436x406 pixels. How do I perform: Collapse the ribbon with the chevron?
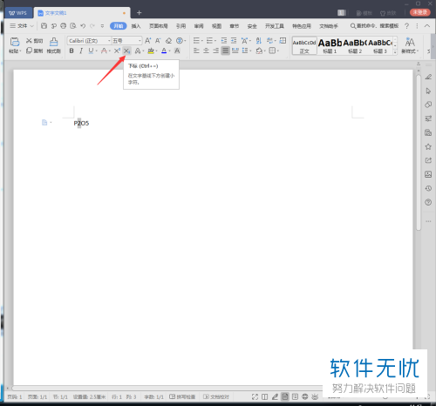pyautogui.click(x=427, y=26)
